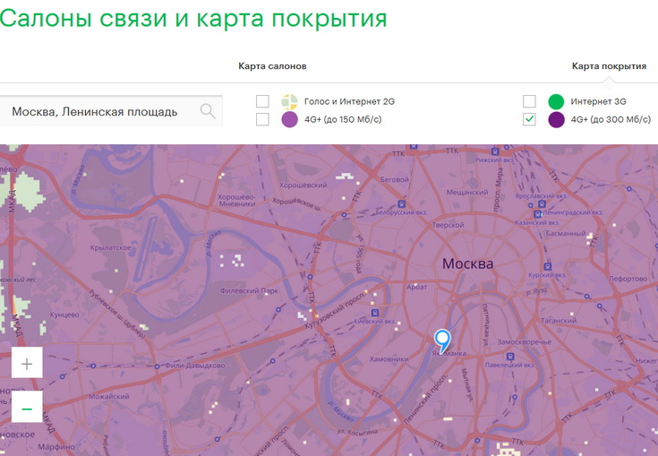Click the Рижский вокзал station icon
The image size is (658, 456).
coord(495,151)
